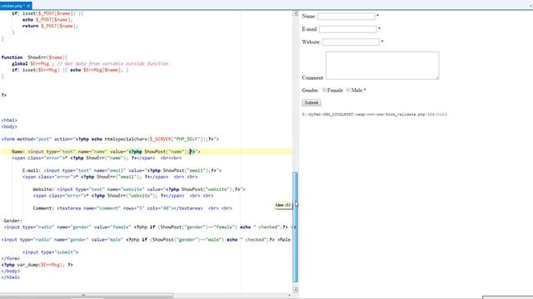Select the Male radio button

(348, 90)
